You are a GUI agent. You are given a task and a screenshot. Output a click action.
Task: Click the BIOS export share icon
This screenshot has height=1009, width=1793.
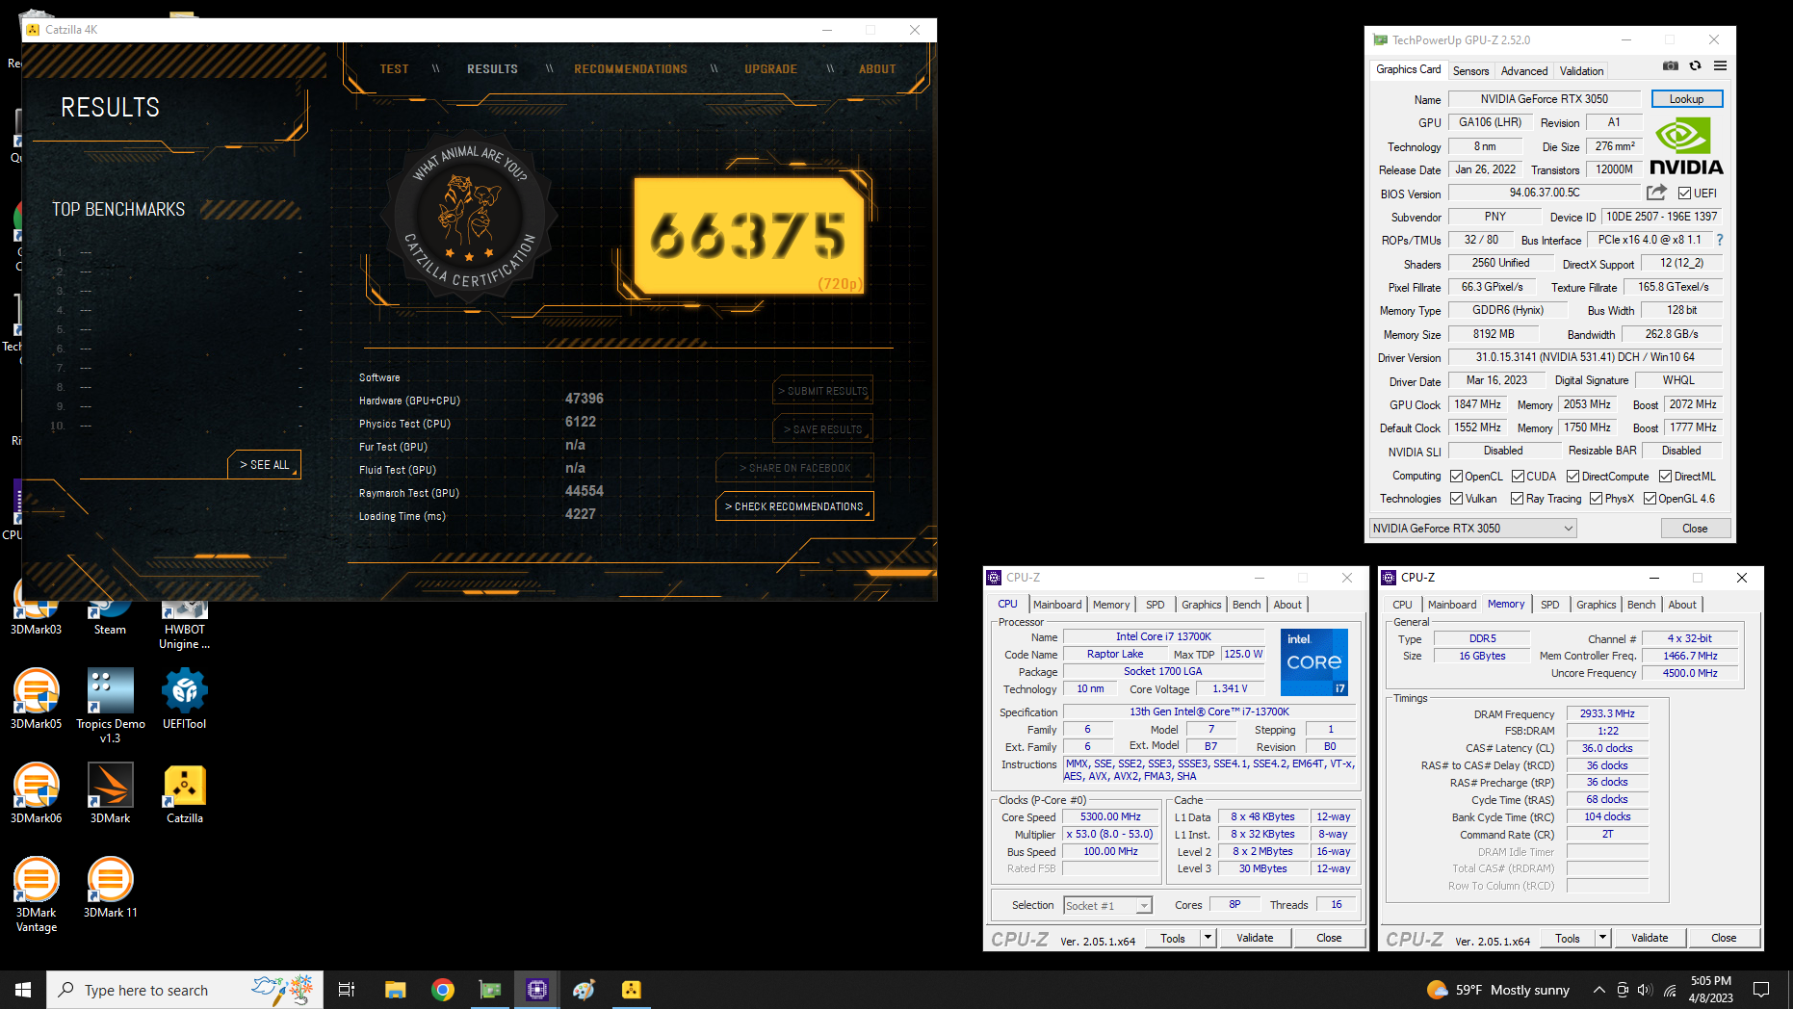tap(1656, 193)
